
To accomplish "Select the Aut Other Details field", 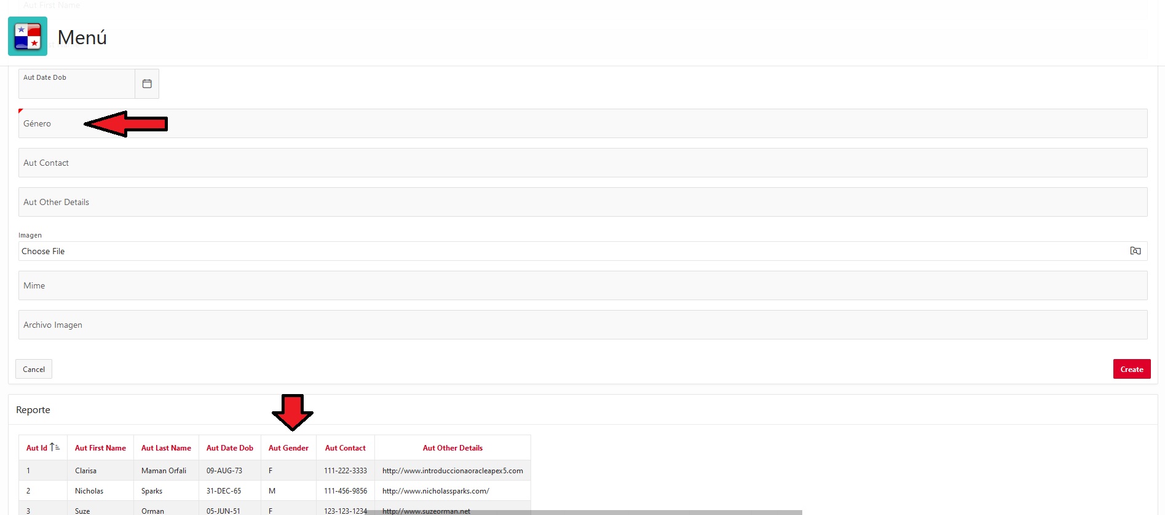I will tap(582, 203).
